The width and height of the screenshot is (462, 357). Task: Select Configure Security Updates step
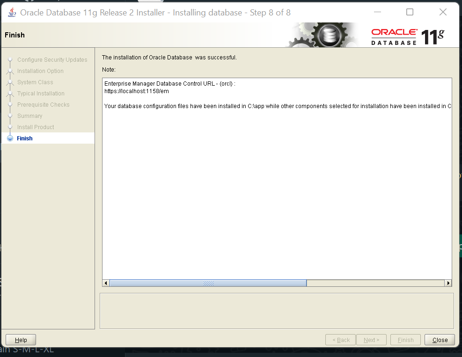52,60
